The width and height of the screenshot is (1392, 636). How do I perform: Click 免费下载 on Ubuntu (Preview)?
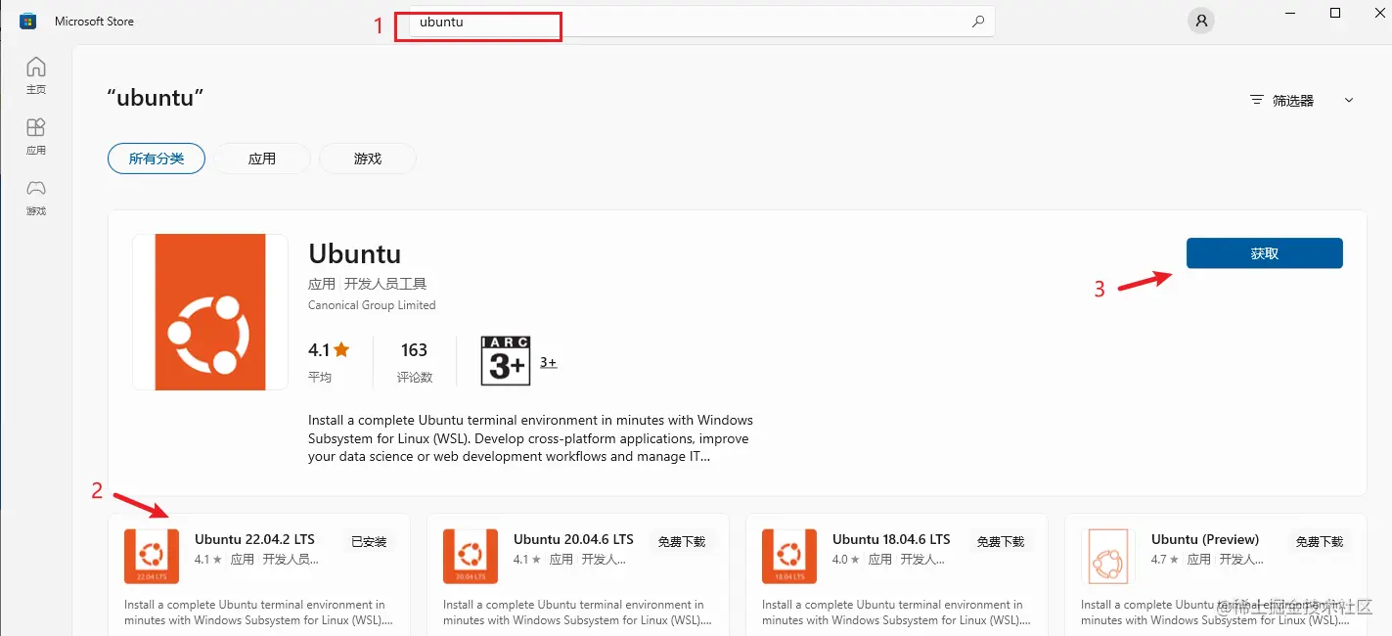click(1320, 541)
